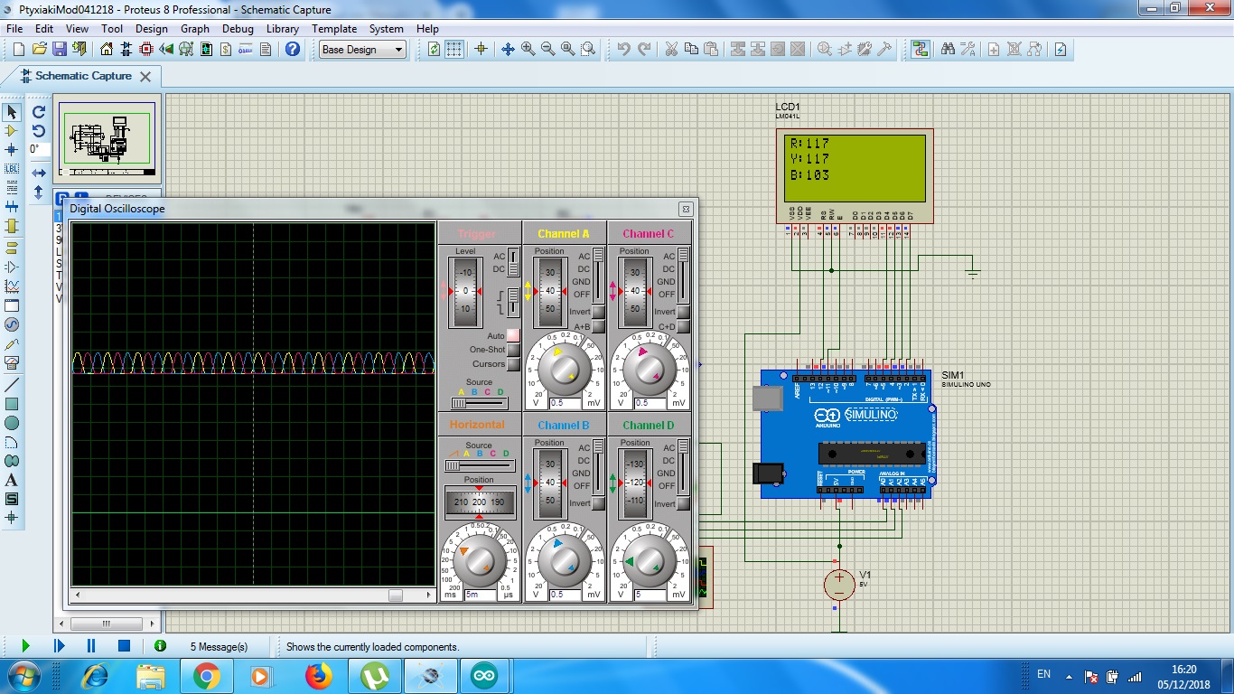The width and height of the screenshot is (1234, 694).
Task: Select the Wire Label mode tool
Action: tap(12, 168)
